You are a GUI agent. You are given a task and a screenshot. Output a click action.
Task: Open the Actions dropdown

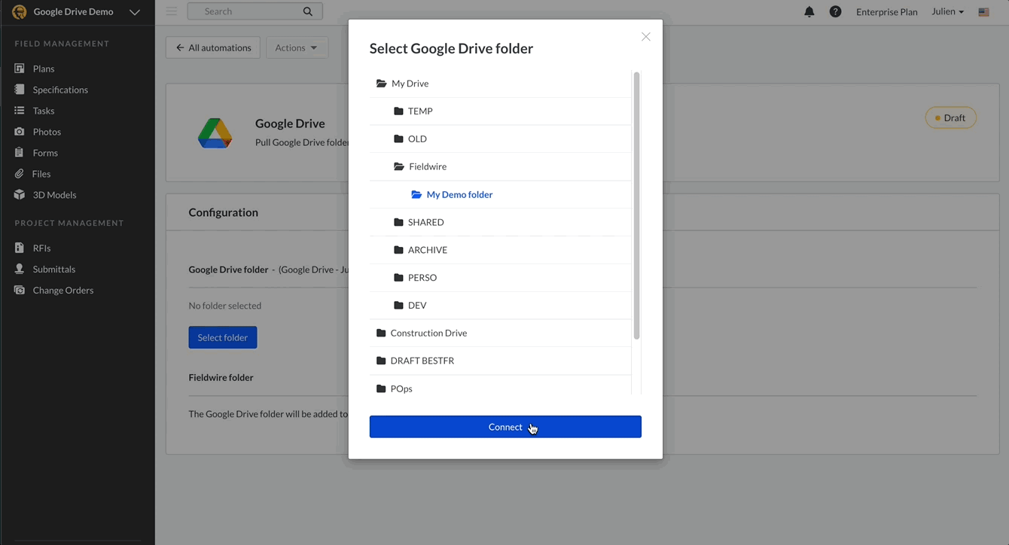[297, 47]
